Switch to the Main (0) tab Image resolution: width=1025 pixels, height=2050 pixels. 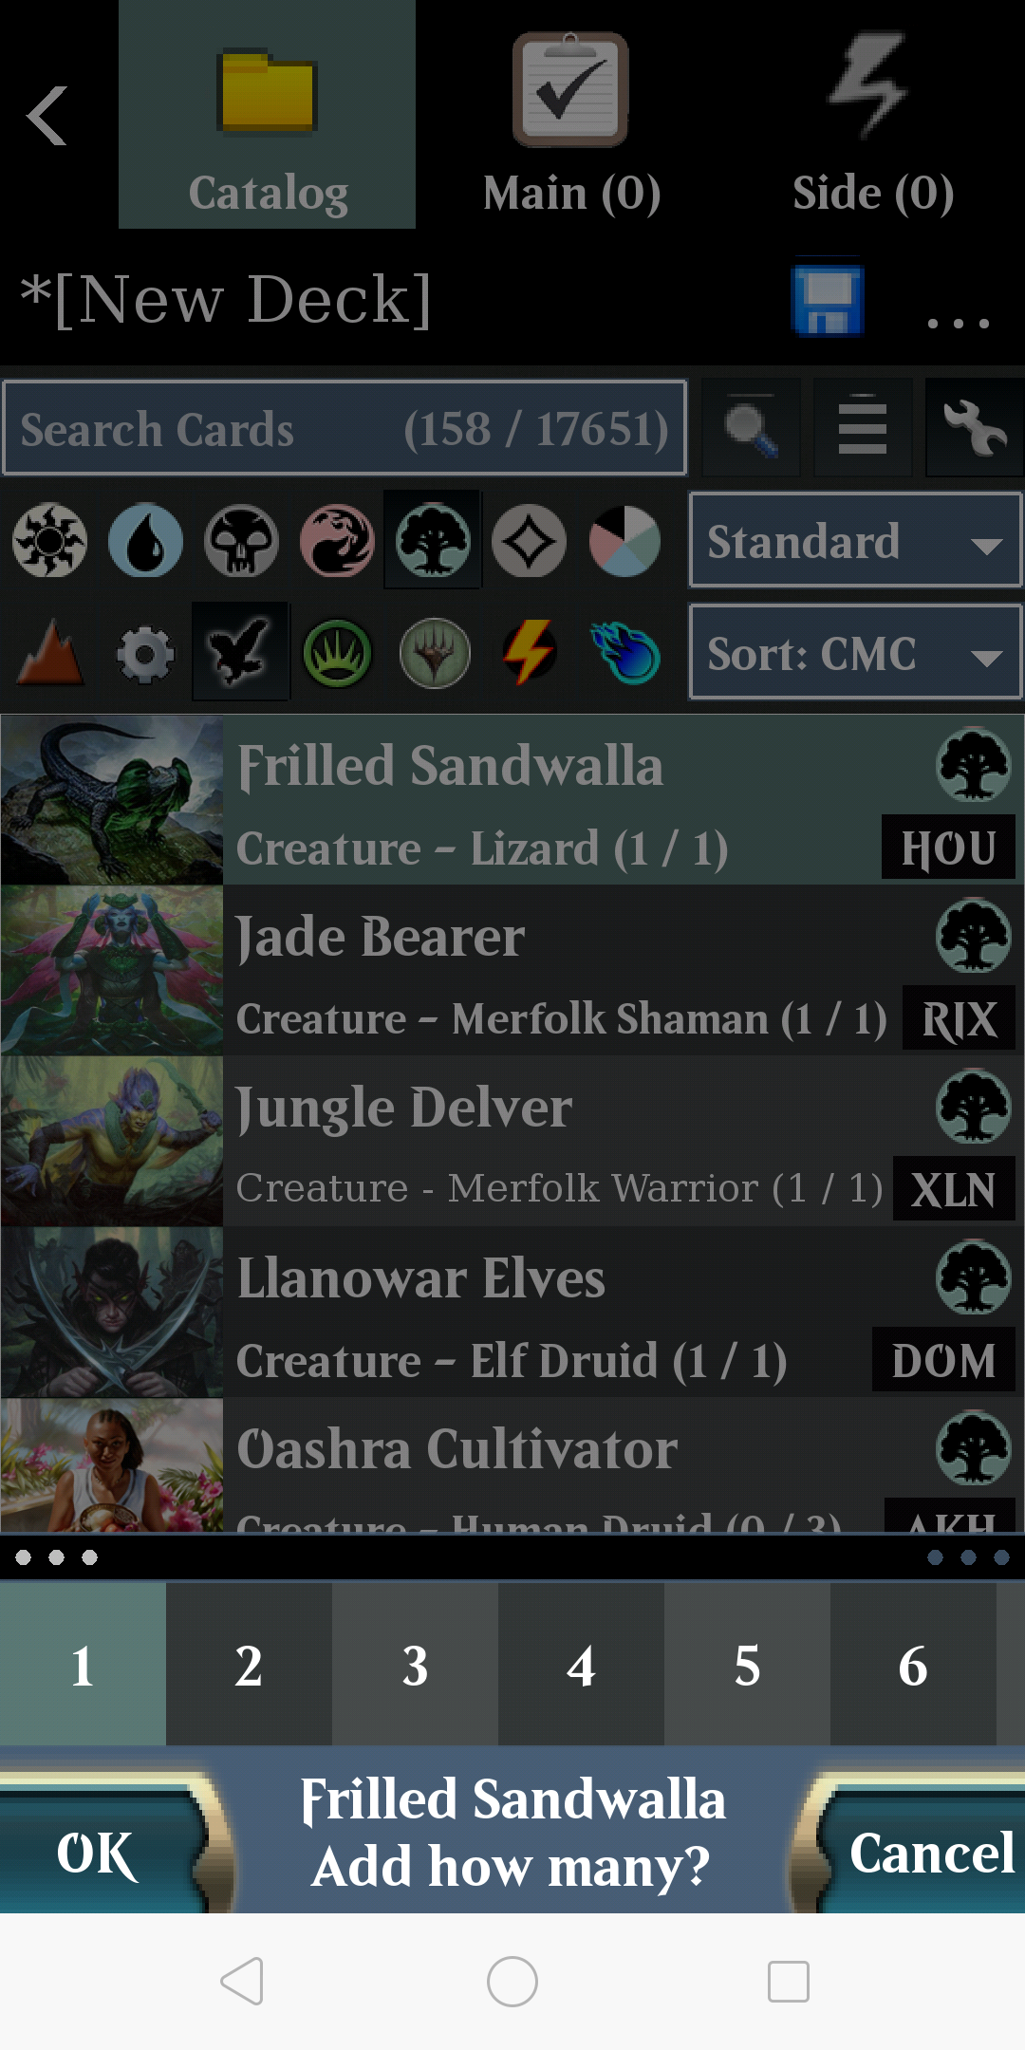[571, 115]
